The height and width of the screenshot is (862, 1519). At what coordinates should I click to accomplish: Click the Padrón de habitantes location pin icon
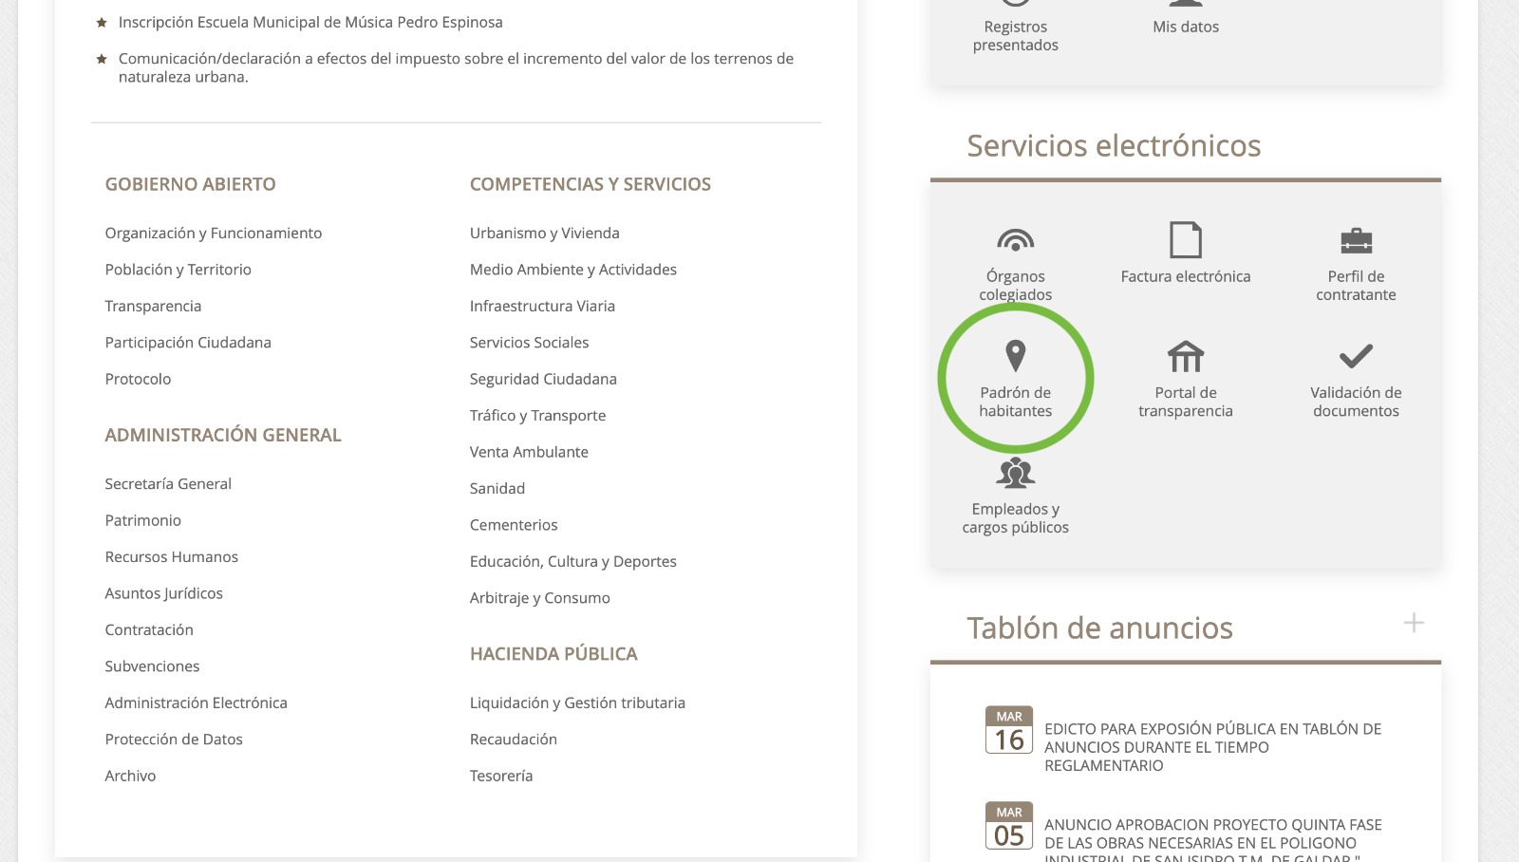(x=1015, y=356)
